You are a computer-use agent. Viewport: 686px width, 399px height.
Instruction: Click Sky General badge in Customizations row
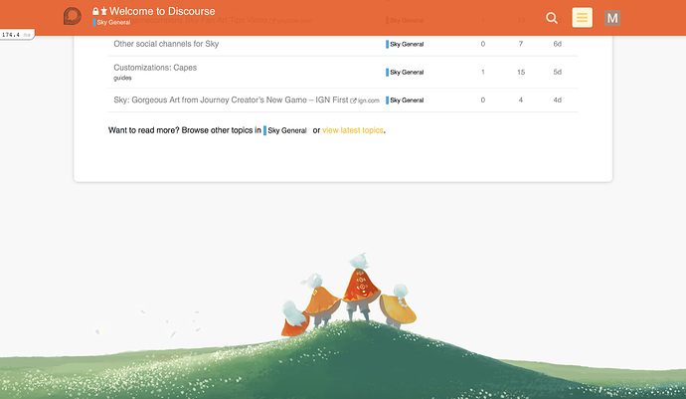(x=405, y=73)
